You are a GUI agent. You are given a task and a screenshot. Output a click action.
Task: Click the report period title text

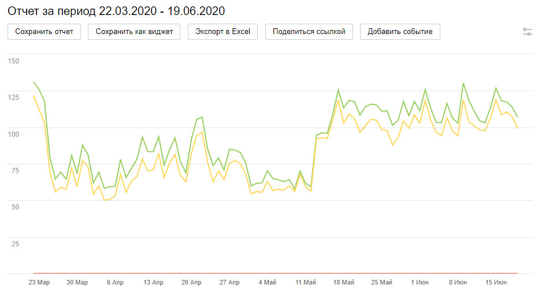click(116, 11)
